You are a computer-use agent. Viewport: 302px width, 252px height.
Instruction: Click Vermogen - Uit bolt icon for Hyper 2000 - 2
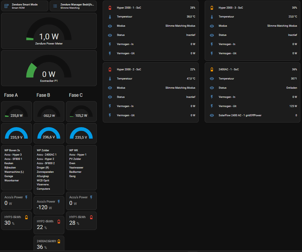(x=110, y=115)
